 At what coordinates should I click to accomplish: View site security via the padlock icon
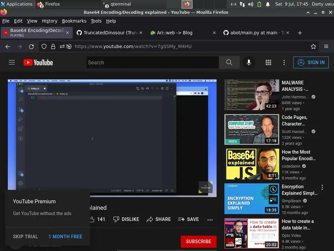point(53,46)
